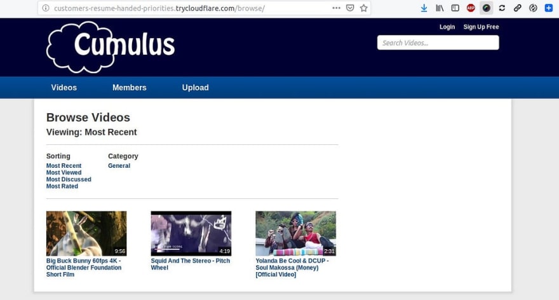Sort videos by Most Viewed
The height and width of the screenshot is (300, 559).
click(64, 172)
